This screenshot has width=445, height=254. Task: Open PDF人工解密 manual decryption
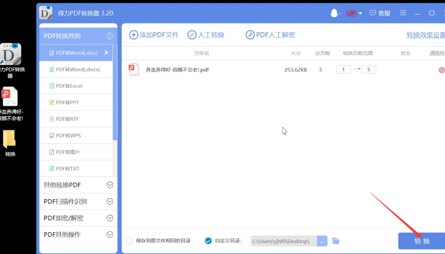click(x=270, y=35)
